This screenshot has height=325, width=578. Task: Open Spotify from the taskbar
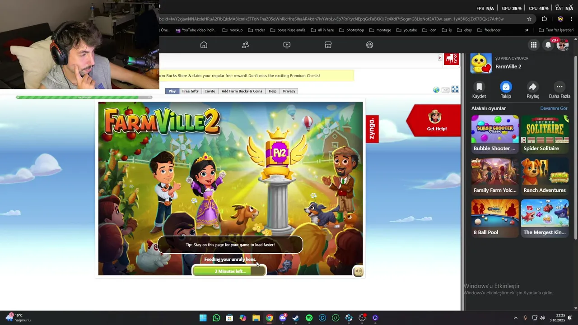[x=309, y=318]
